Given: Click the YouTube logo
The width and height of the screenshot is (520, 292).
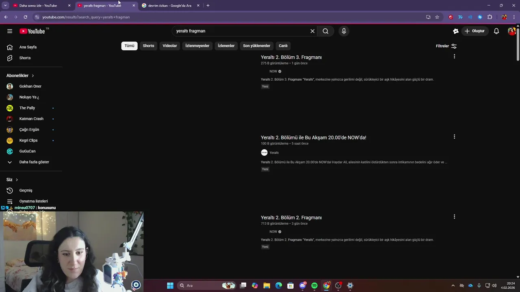Looking at the screenshot, I should (x=32, y=31).
